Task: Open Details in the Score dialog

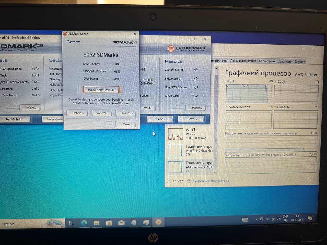Action: tap(78, 113)
